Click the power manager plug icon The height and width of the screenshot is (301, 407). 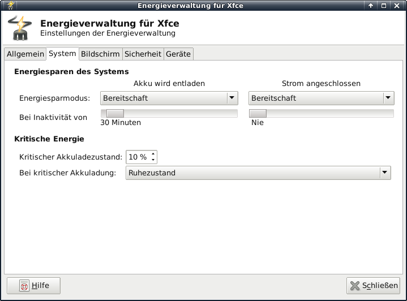[x=19, y=28]
